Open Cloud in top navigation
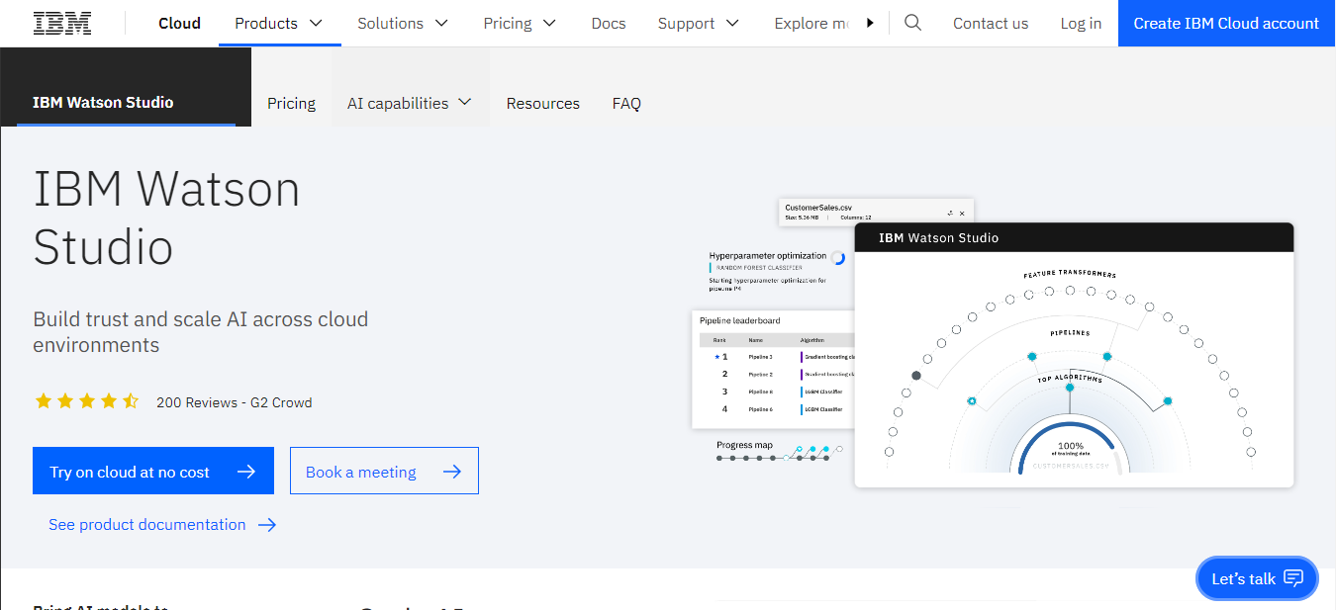This screenshot has height=610, width=1336. [x=179, y=23]
